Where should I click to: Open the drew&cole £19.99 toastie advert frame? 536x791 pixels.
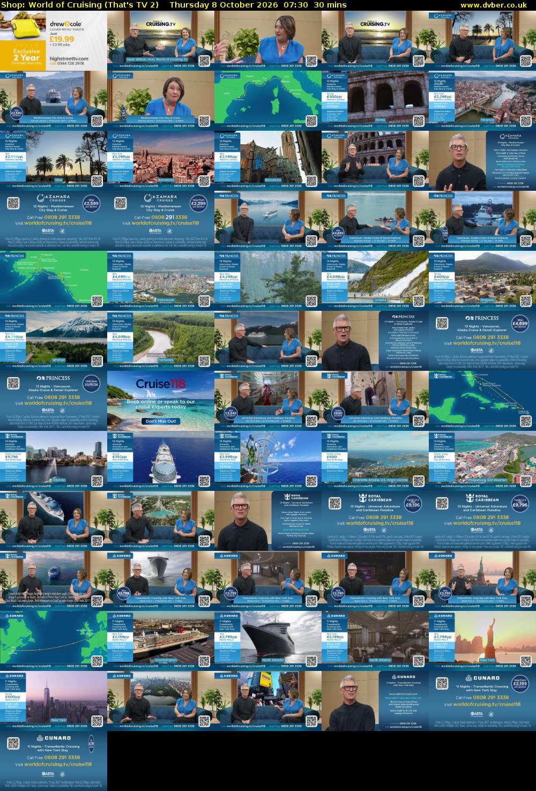pos(54,41)
